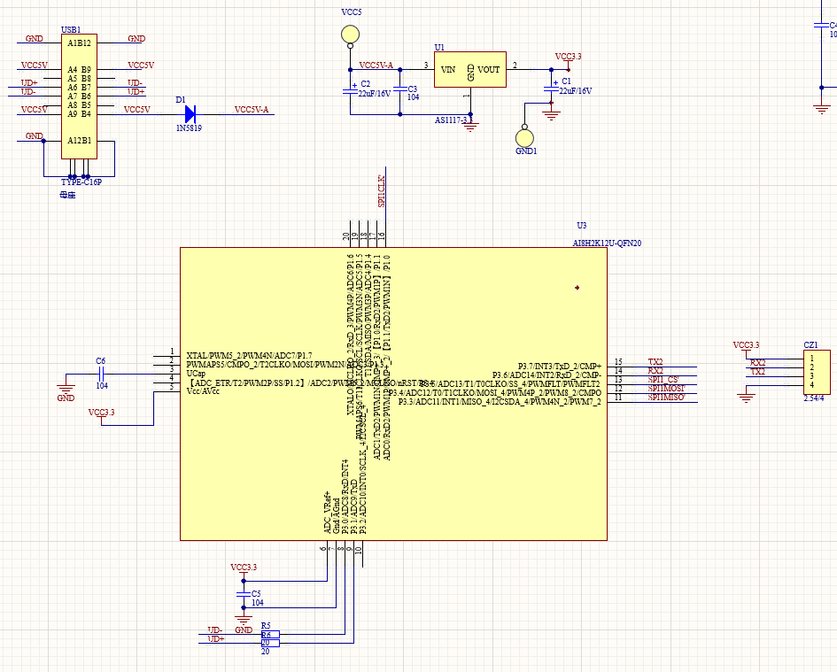
Task: Click the ground symbol below C5
Action: [244, 620]
